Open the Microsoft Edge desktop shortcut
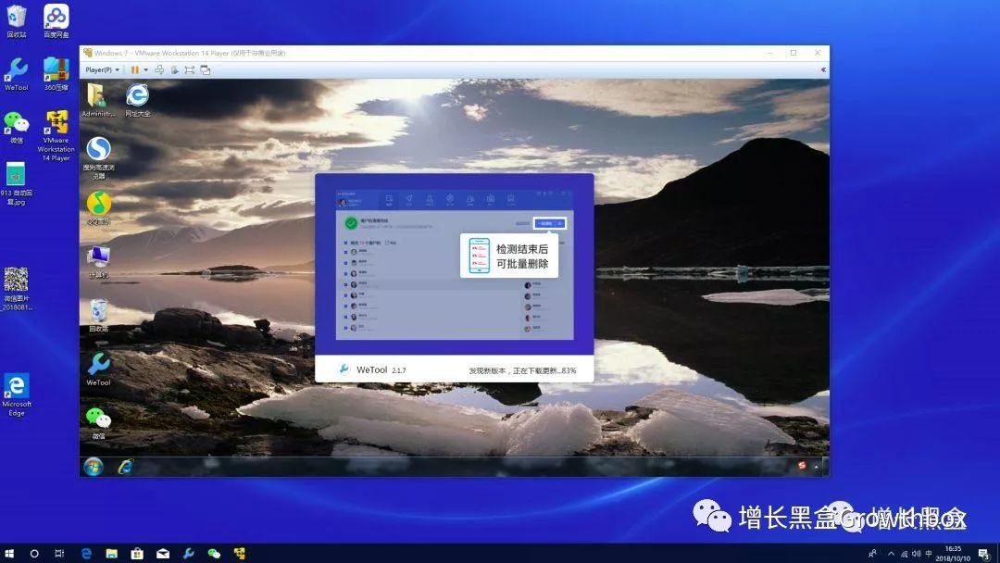The height and width of the screenshot is (563, 1000). coord(17,395)
